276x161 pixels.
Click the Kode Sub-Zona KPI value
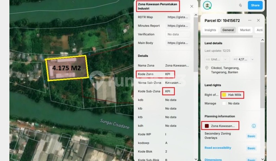(168, 91)
